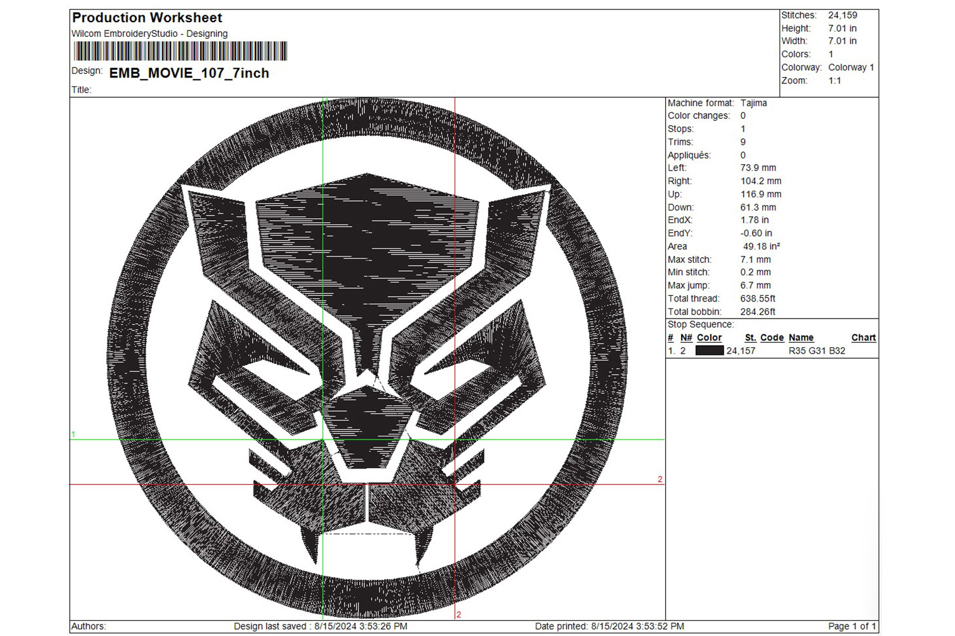This screenshot has width=955, height=636.
Task: Click the Down value 61.3 mm
Action: pos(758,207)
